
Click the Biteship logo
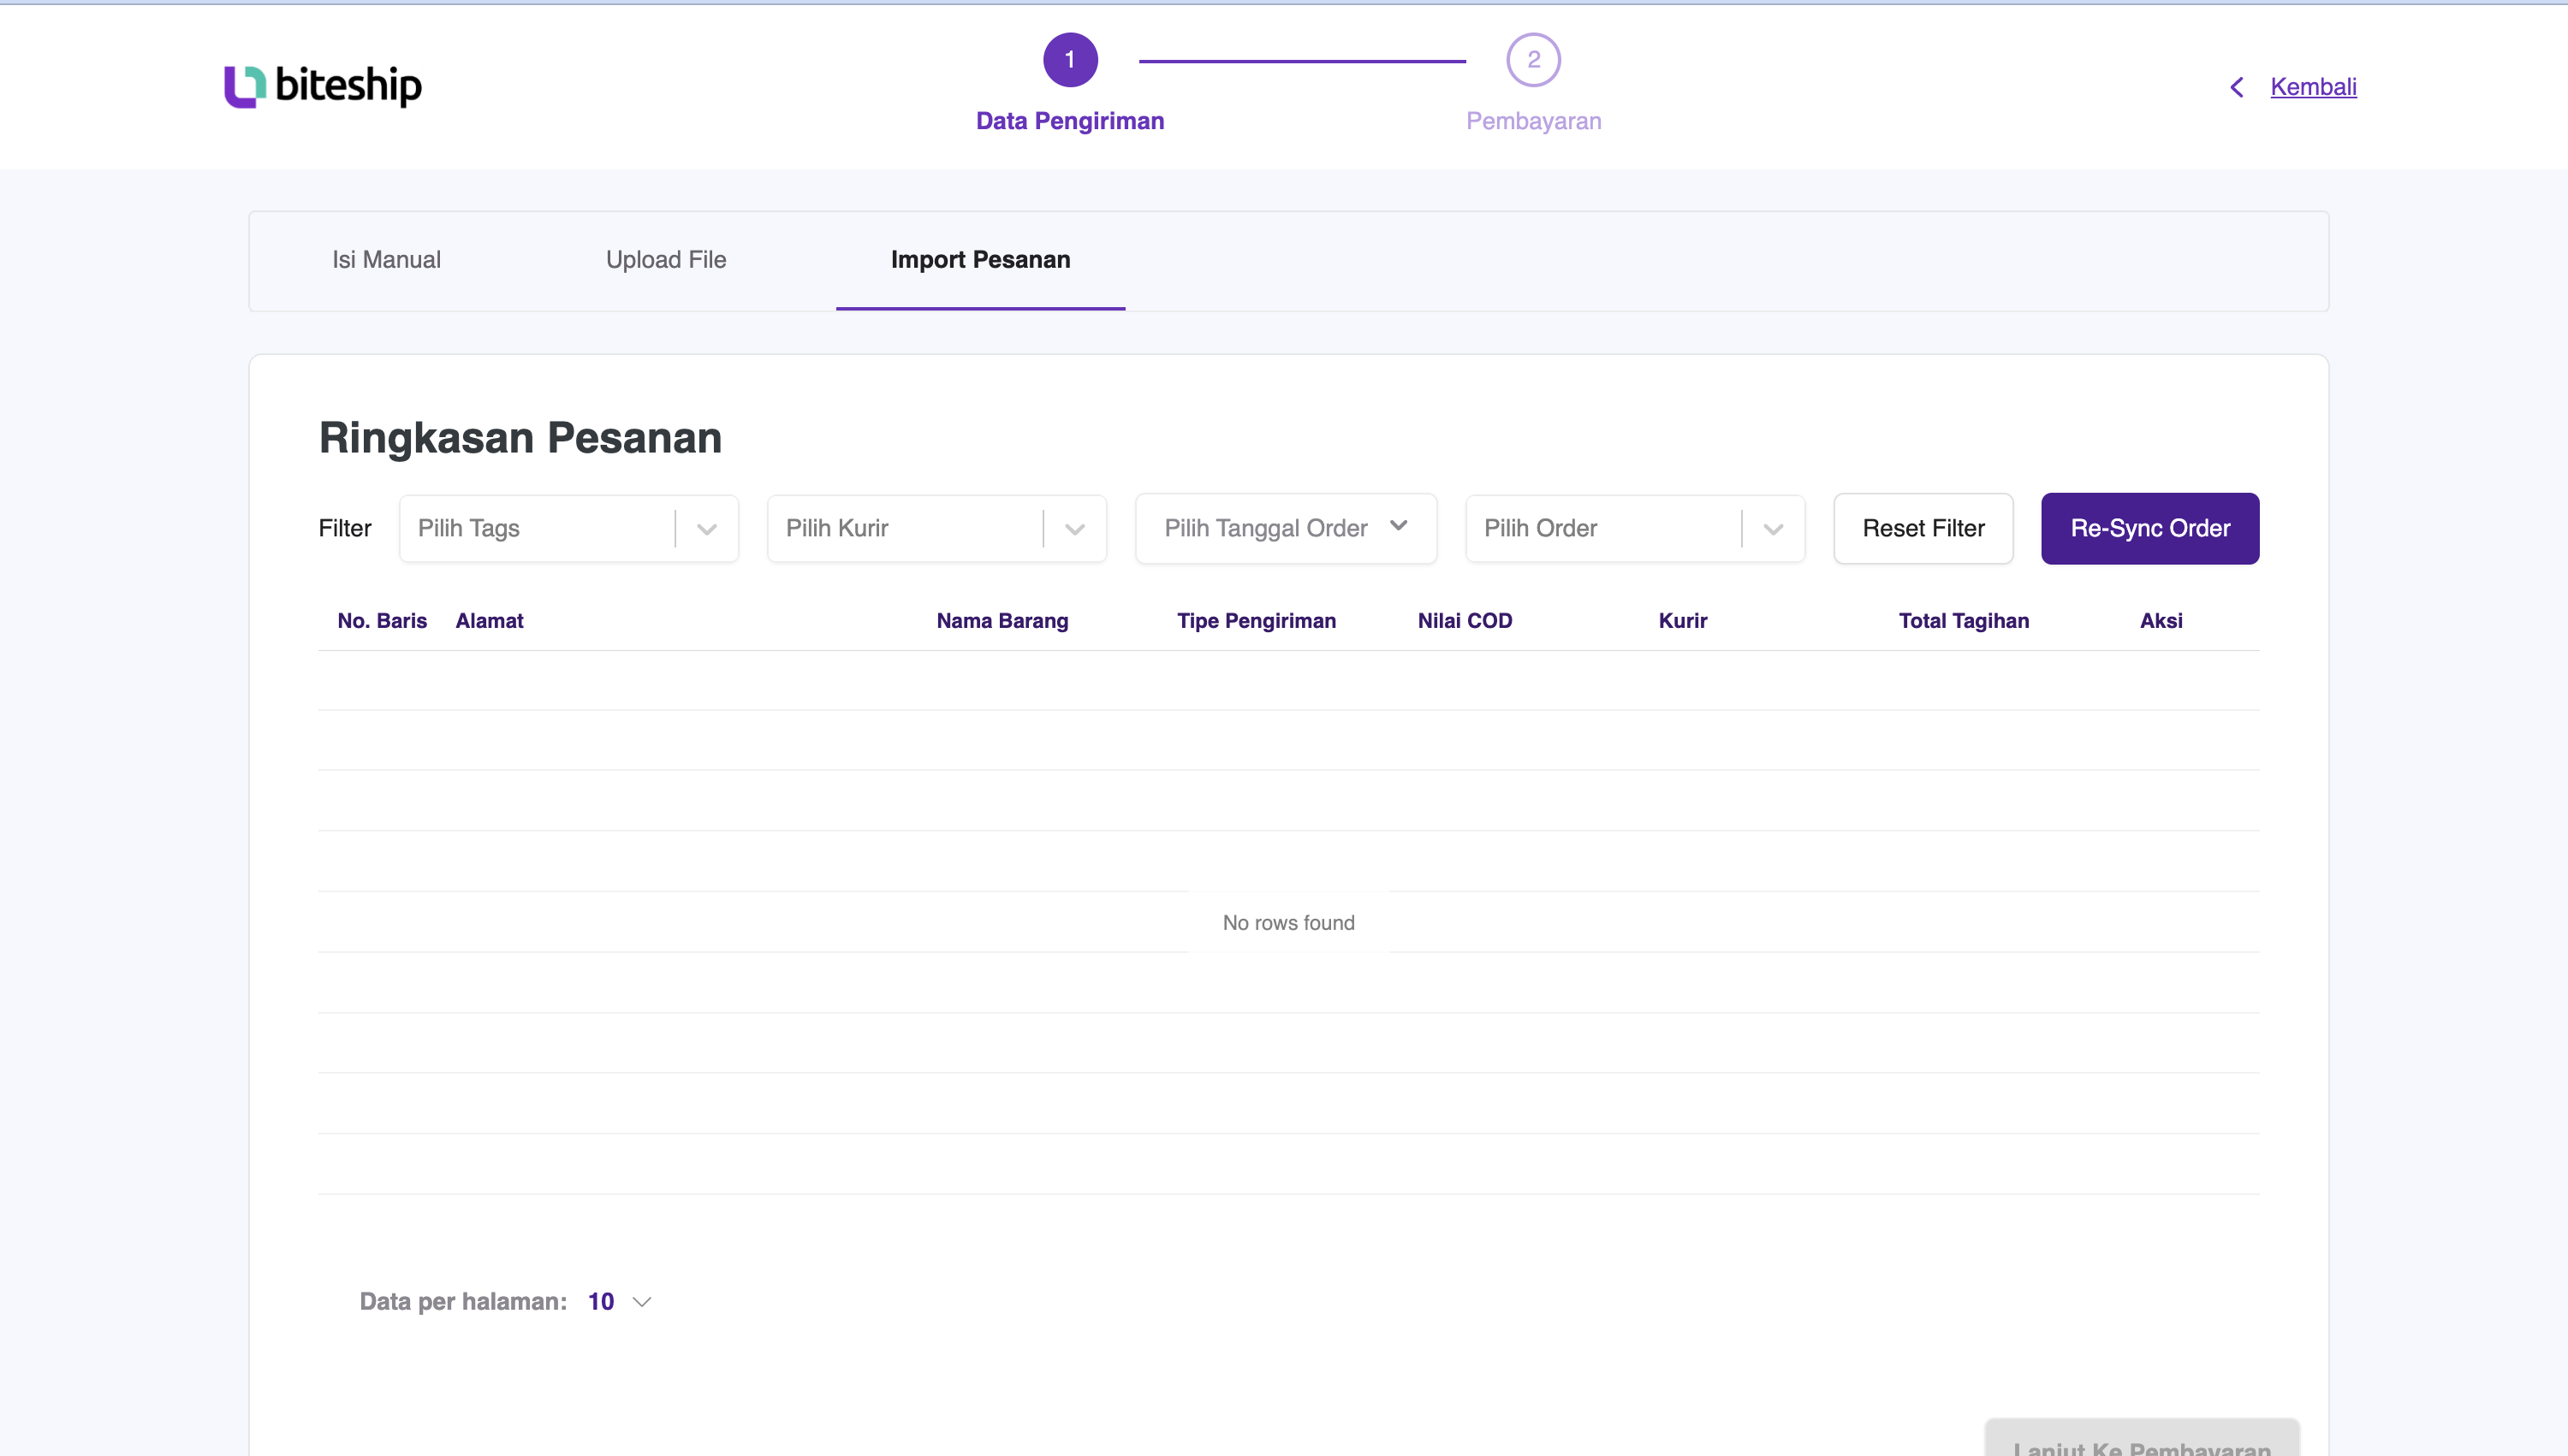pos(322,86)
